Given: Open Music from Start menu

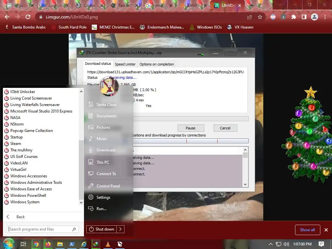Looking at the screenshot, I should pyautogui.click(x=101, y=138).
